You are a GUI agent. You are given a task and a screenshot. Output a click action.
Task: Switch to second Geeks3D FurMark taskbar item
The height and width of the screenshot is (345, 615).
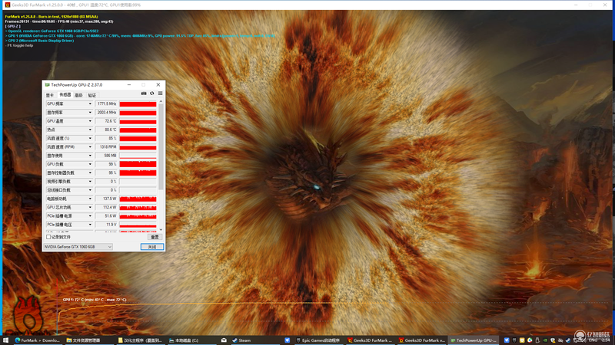click(422, 340)
